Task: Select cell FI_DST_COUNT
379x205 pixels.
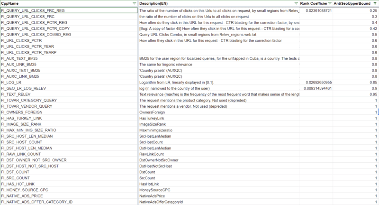Action: [x=69, y=172]
